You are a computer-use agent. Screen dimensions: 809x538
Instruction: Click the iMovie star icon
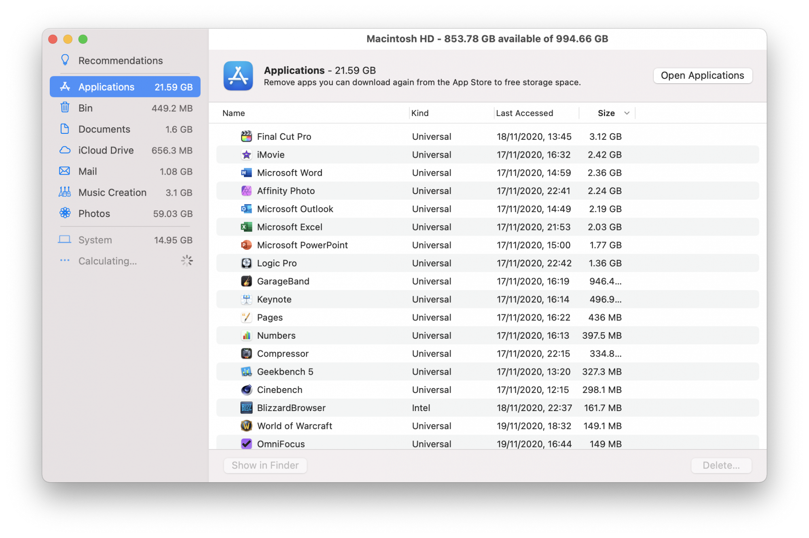(246, 155)
